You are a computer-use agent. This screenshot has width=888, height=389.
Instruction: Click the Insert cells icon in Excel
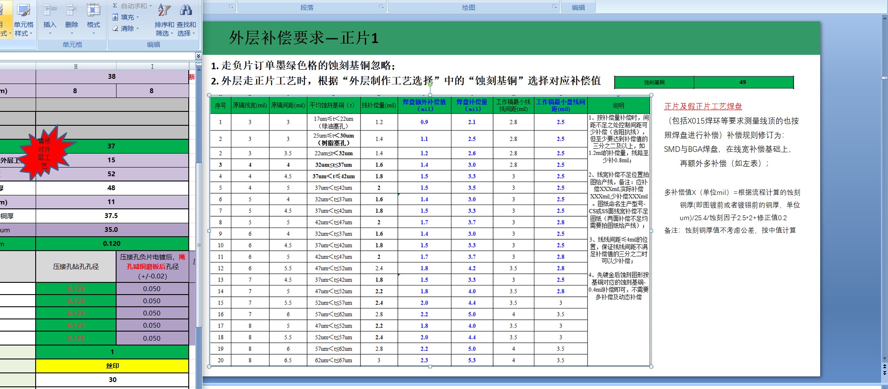click(50, 10)
